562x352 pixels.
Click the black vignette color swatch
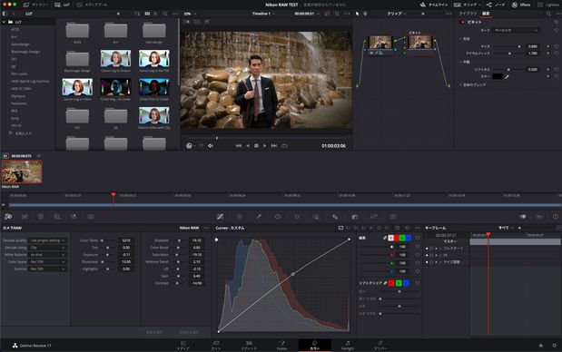[498, 76]
